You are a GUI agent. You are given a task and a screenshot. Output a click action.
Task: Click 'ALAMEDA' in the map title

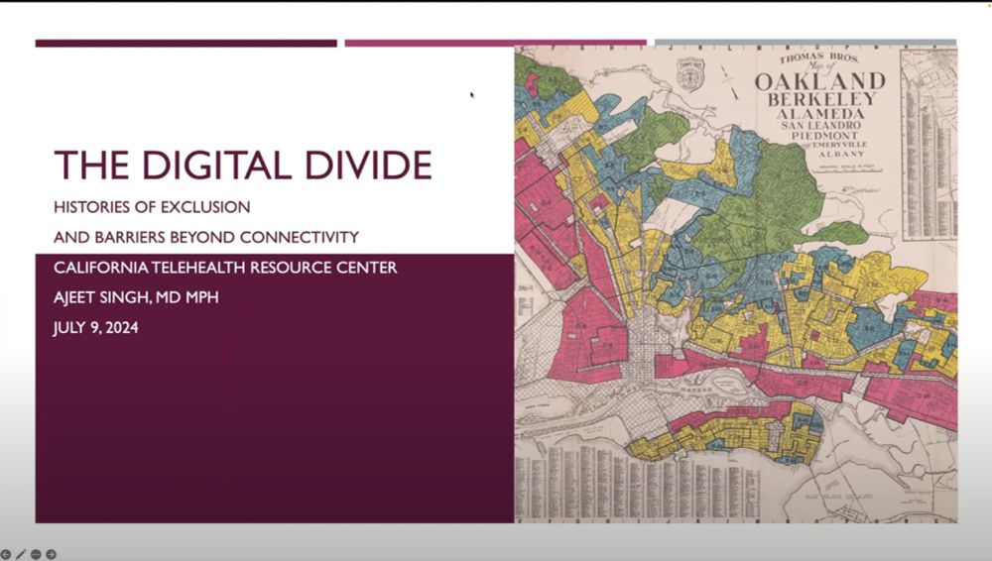click(820, 114)
